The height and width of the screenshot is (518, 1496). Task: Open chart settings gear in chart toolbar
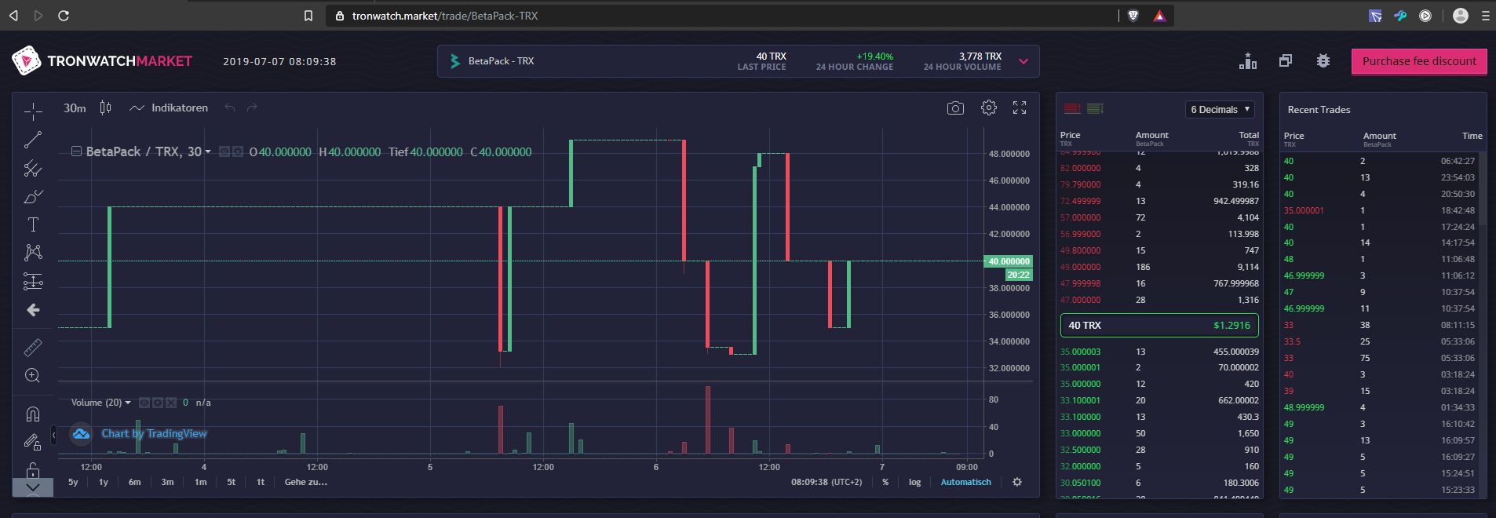point(989,108)
